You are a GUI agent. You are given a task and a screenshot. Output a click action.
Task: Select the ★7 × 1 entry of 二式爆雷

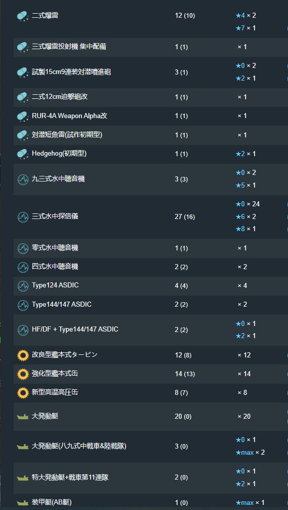click(245, 28)
